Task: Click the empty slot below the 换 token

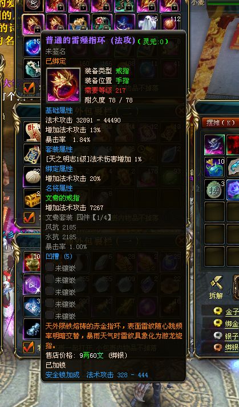Action: coord(214,212)
